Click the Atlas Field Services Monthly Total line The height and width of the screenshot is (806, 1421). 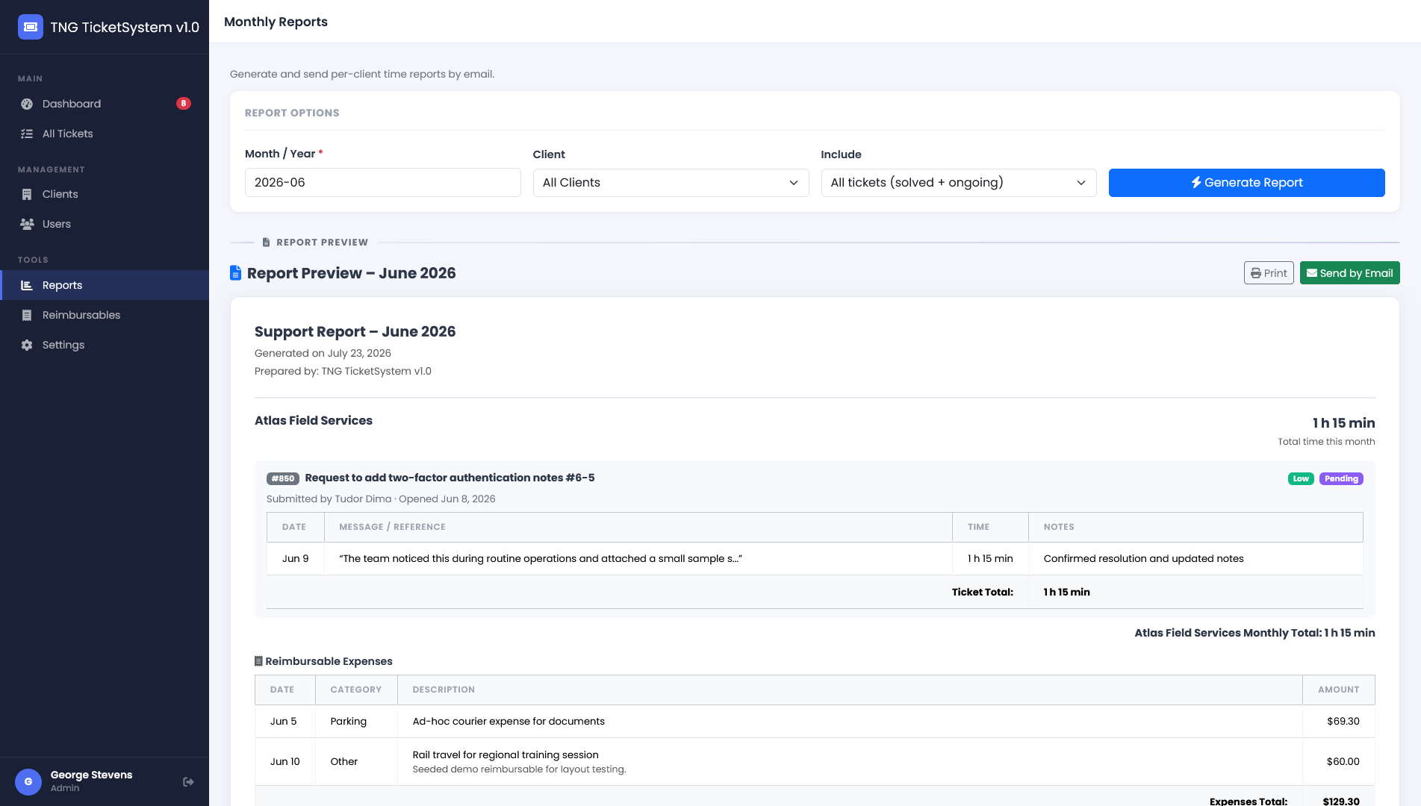[1254, 633]
